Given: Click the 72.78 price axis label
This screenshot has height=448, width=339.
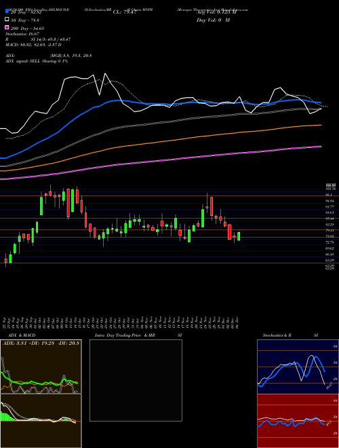Looking at the screenshot, I should tap(330, 242).
